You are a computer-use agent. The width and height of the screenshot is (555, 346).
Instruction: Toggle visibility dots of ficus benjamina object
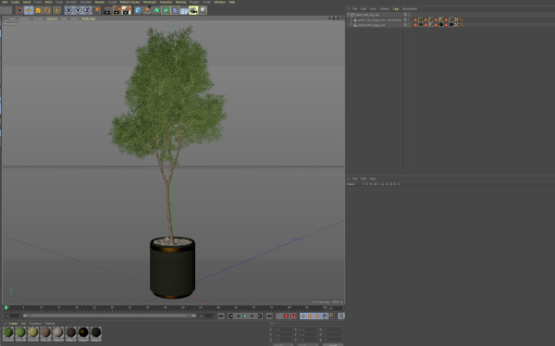[409, 19]
